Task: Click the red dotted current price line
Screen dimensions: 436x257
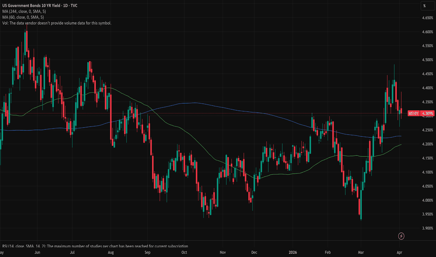Action: pos(234,113)
